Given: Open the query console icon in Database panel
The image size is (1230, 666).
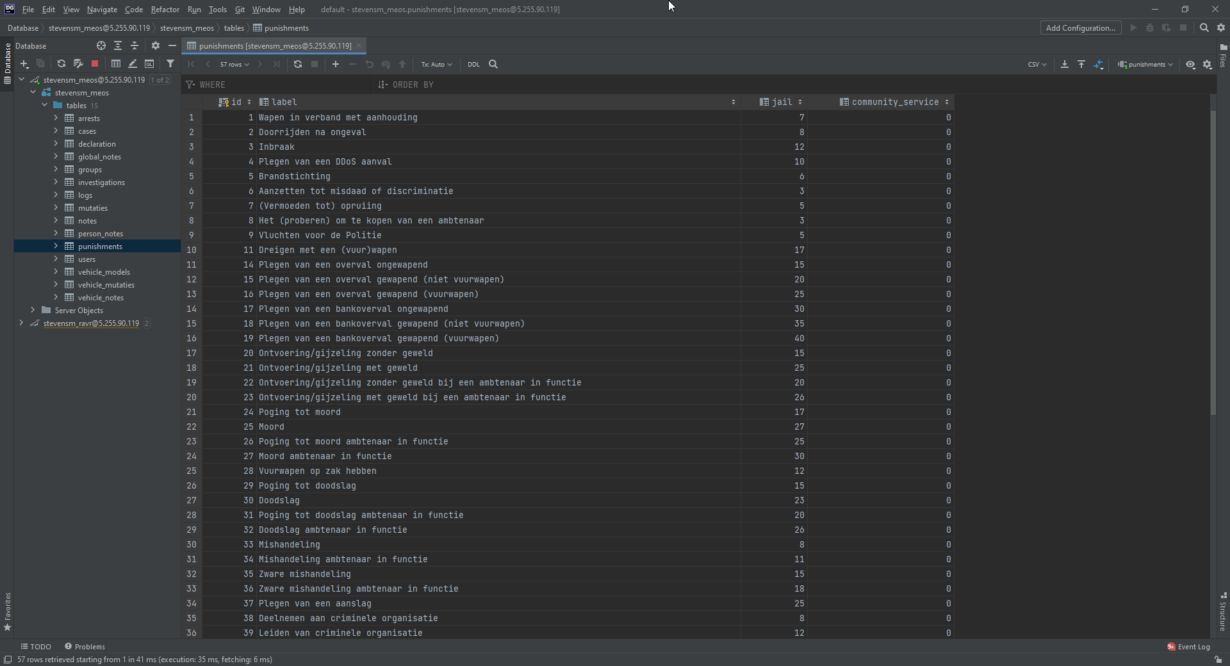Looking at the screenshot, I should (149, 63).
